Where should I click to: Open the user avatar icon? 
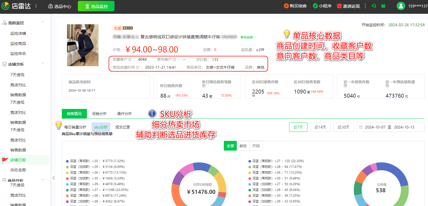(401, 6)
